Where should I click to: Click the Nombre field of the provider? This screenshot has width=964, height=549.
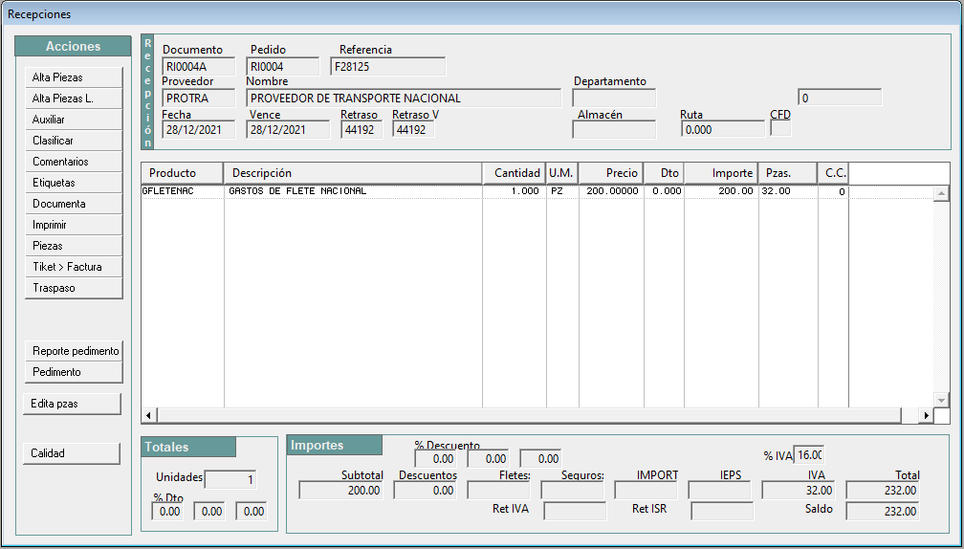404,99
